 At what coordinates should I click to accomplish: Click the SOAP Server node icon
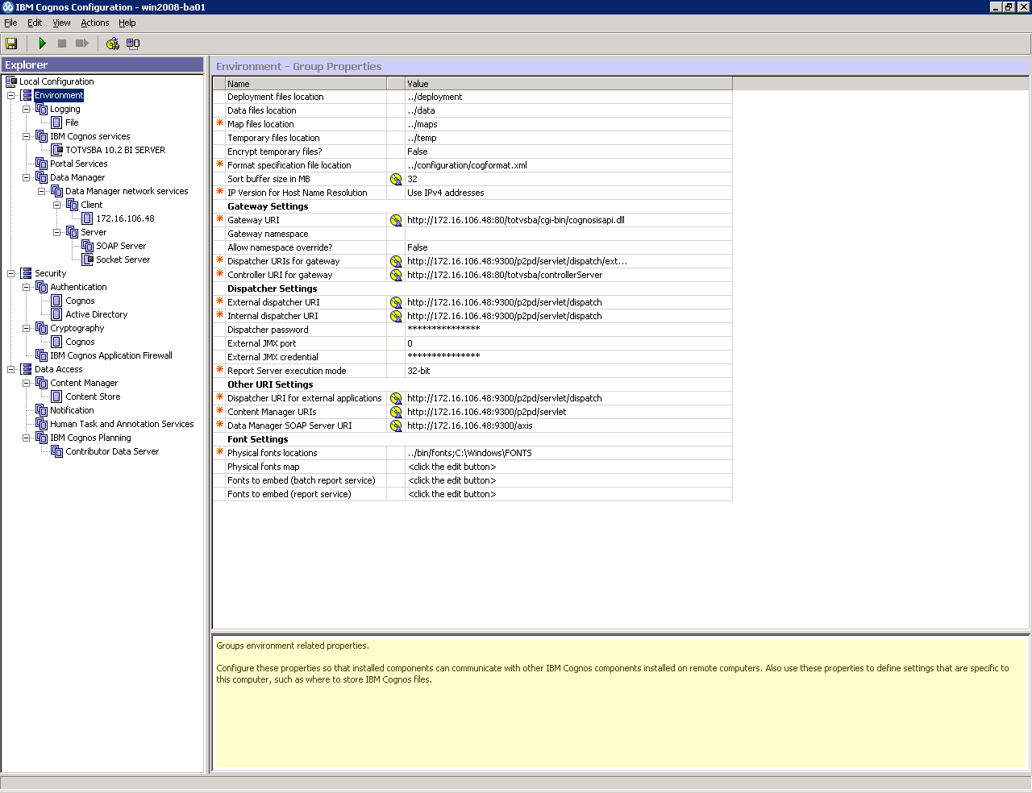88,246
